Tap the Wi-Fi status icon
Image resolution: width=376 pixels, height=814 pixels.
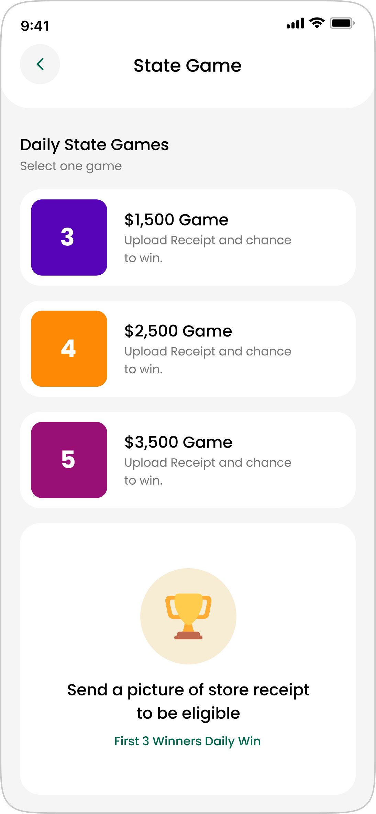click(x=317, y=23)
